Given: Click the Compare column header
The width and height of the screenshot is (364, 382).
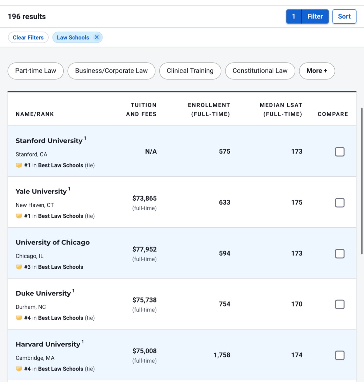Looking at the screenshot, I should (333, 114).
